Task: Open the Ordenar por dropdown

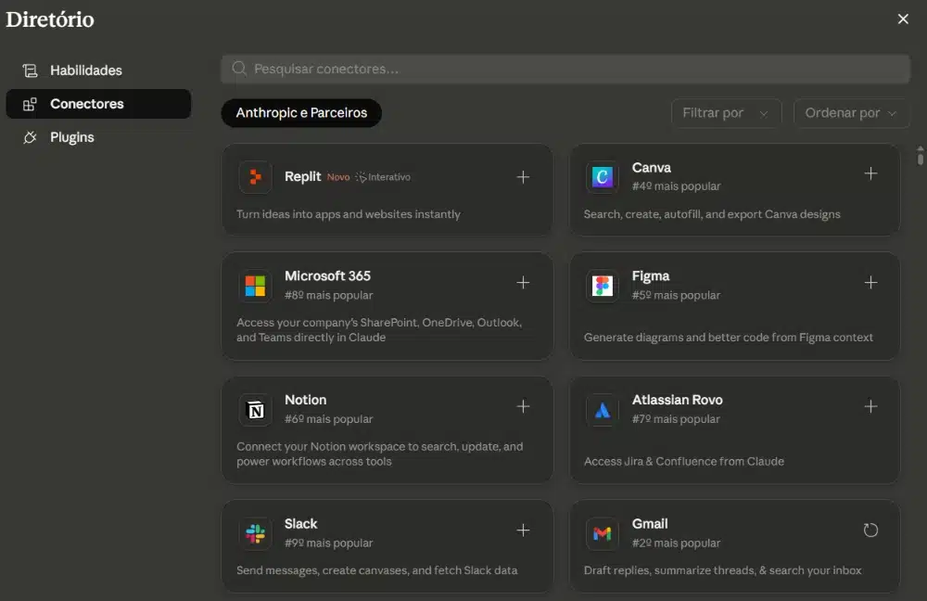Action: click(851, 113)
